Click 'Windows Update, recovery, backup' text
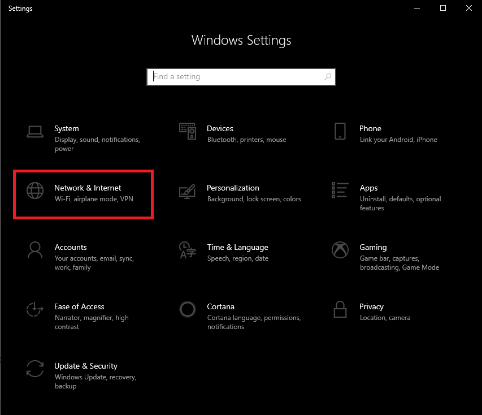Image resolution: width=482 pixels, height=415 pixels. [x=95, y=382]
